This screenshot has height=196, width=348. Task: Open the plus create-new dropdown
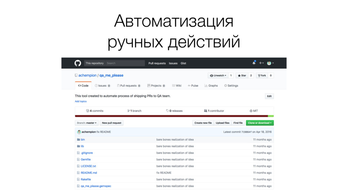(261, 63)
